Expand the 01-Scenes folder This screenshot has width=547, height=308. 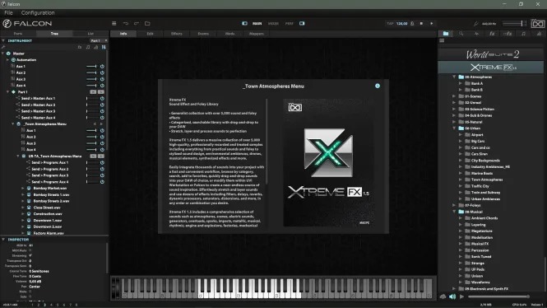click(x=454, y=96)
